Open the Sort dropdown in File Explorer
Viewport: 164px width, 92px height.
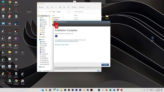(x=74, y=7)
